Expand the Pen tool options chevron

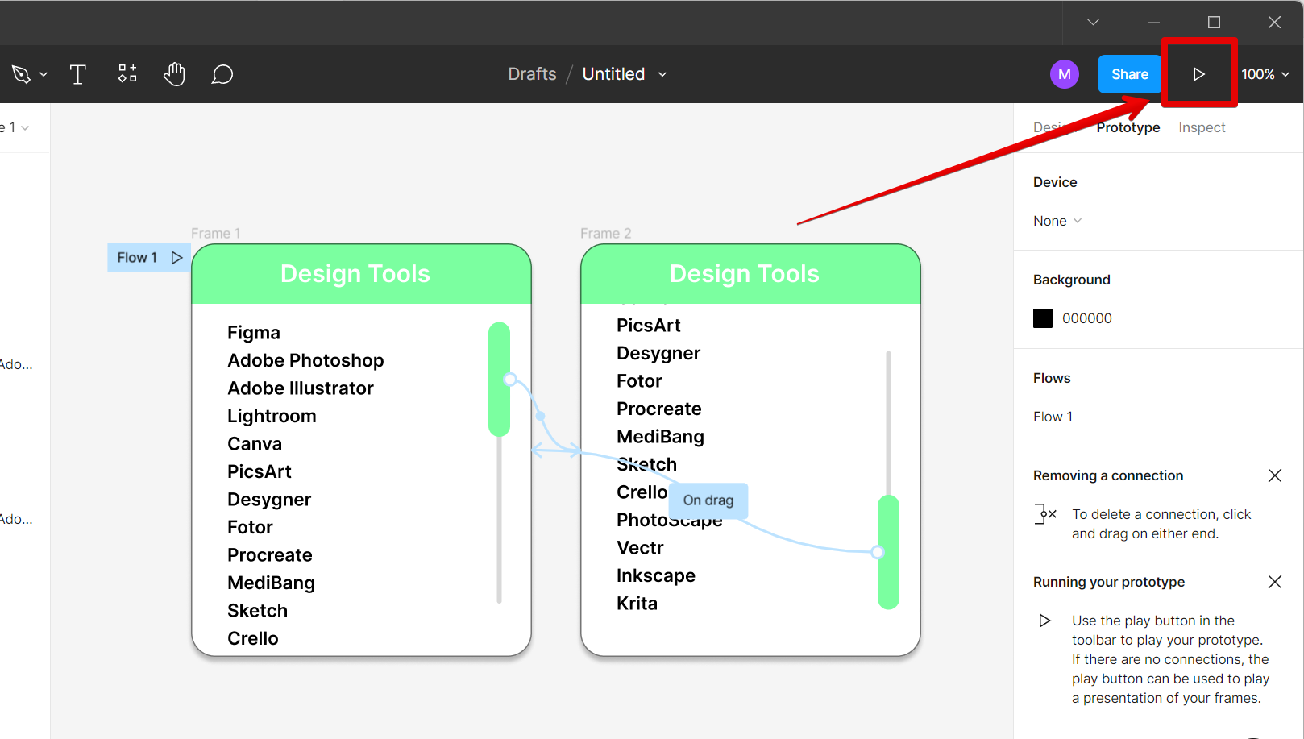[x=44, y=74]
